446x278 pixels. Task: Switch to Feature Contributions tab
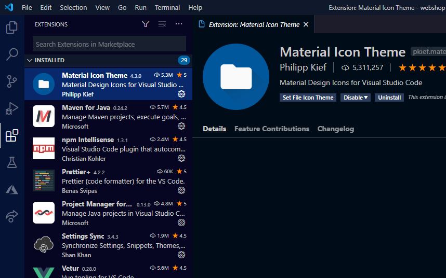pyautogui.click(x=272, y=129)
